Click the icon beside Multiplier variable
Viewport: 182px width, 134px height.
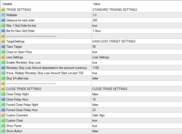pos(3,15)
